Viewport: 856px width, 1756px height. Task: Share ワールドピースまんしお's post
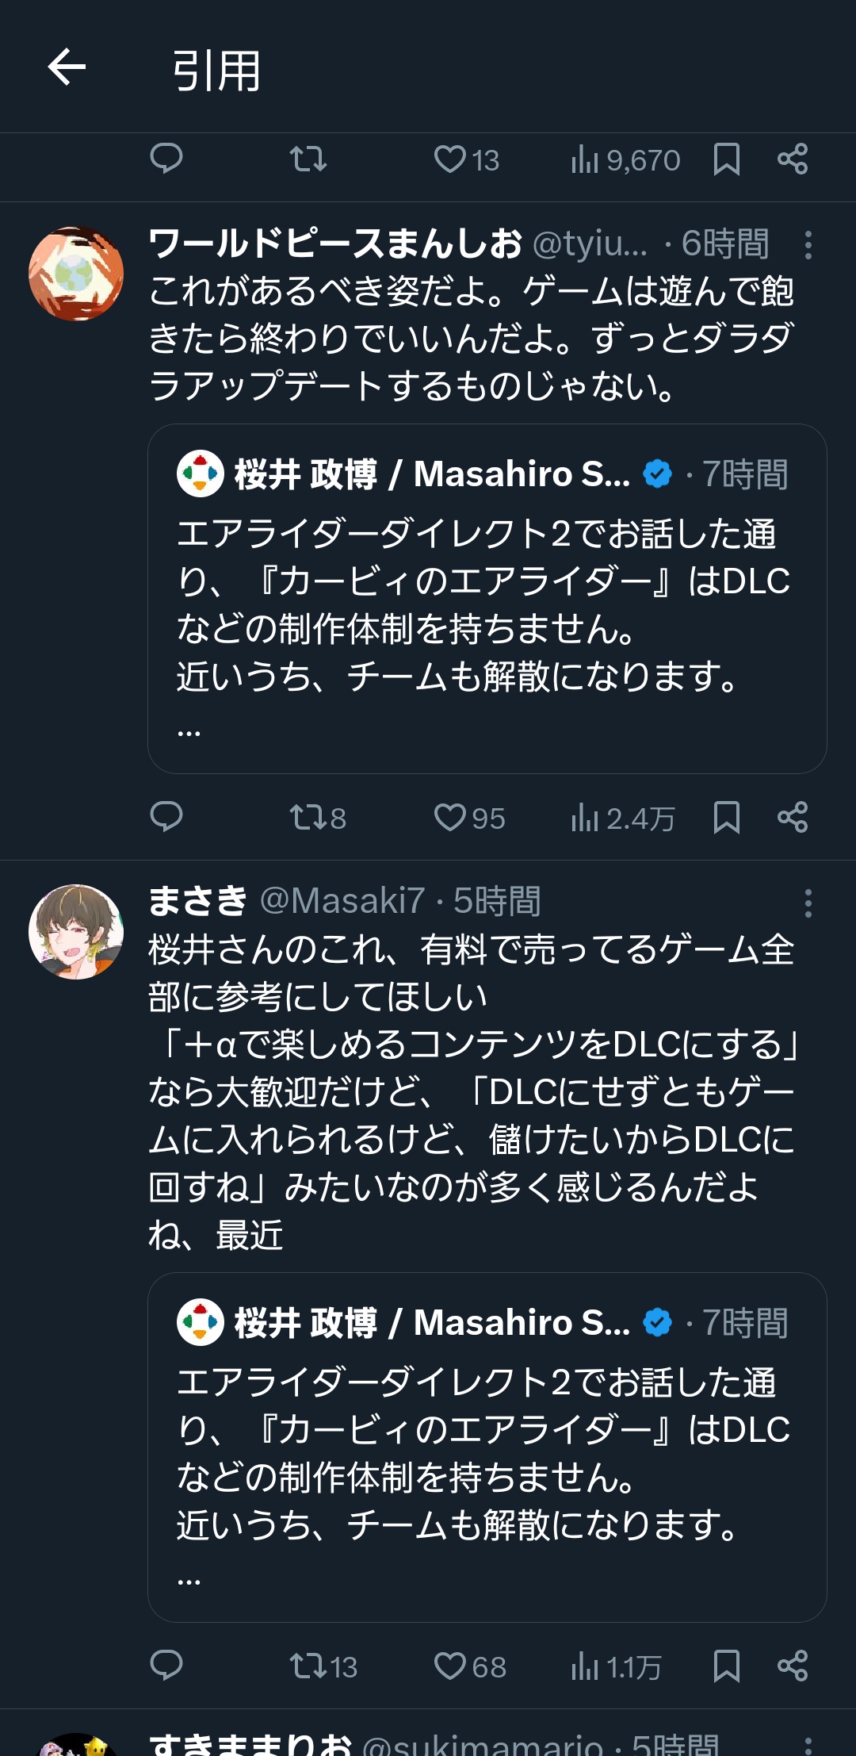pyautogui.click(x=792, y=817)
